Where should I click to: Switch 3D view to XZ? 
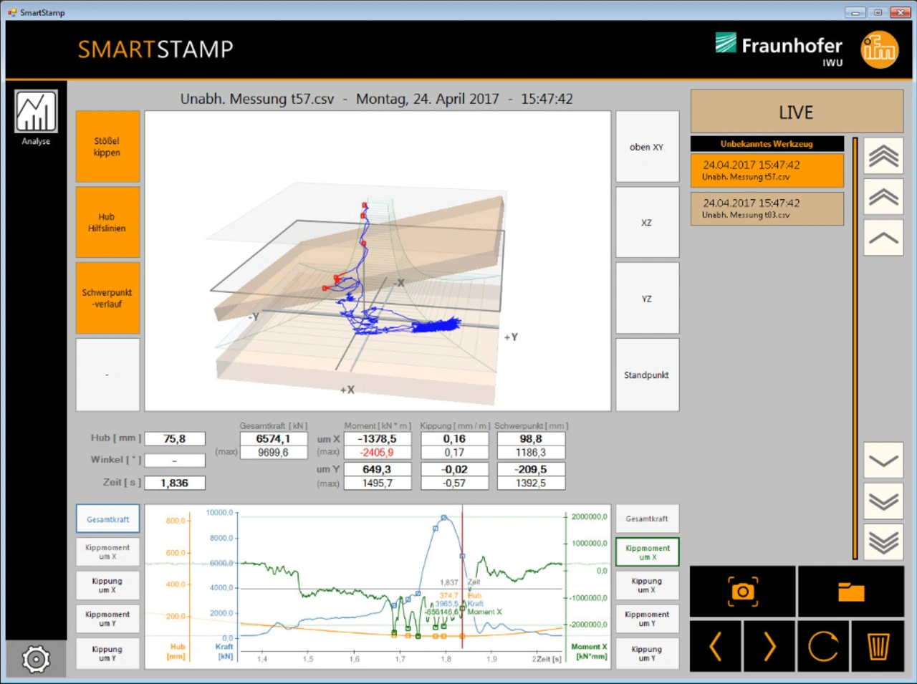point(647,223)
